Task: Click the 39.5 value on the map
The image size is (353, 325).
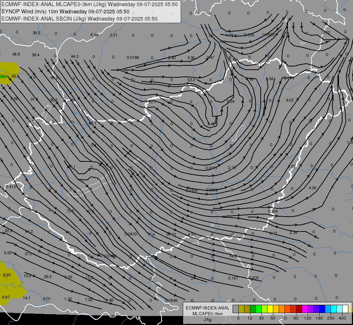Action: 36,33
